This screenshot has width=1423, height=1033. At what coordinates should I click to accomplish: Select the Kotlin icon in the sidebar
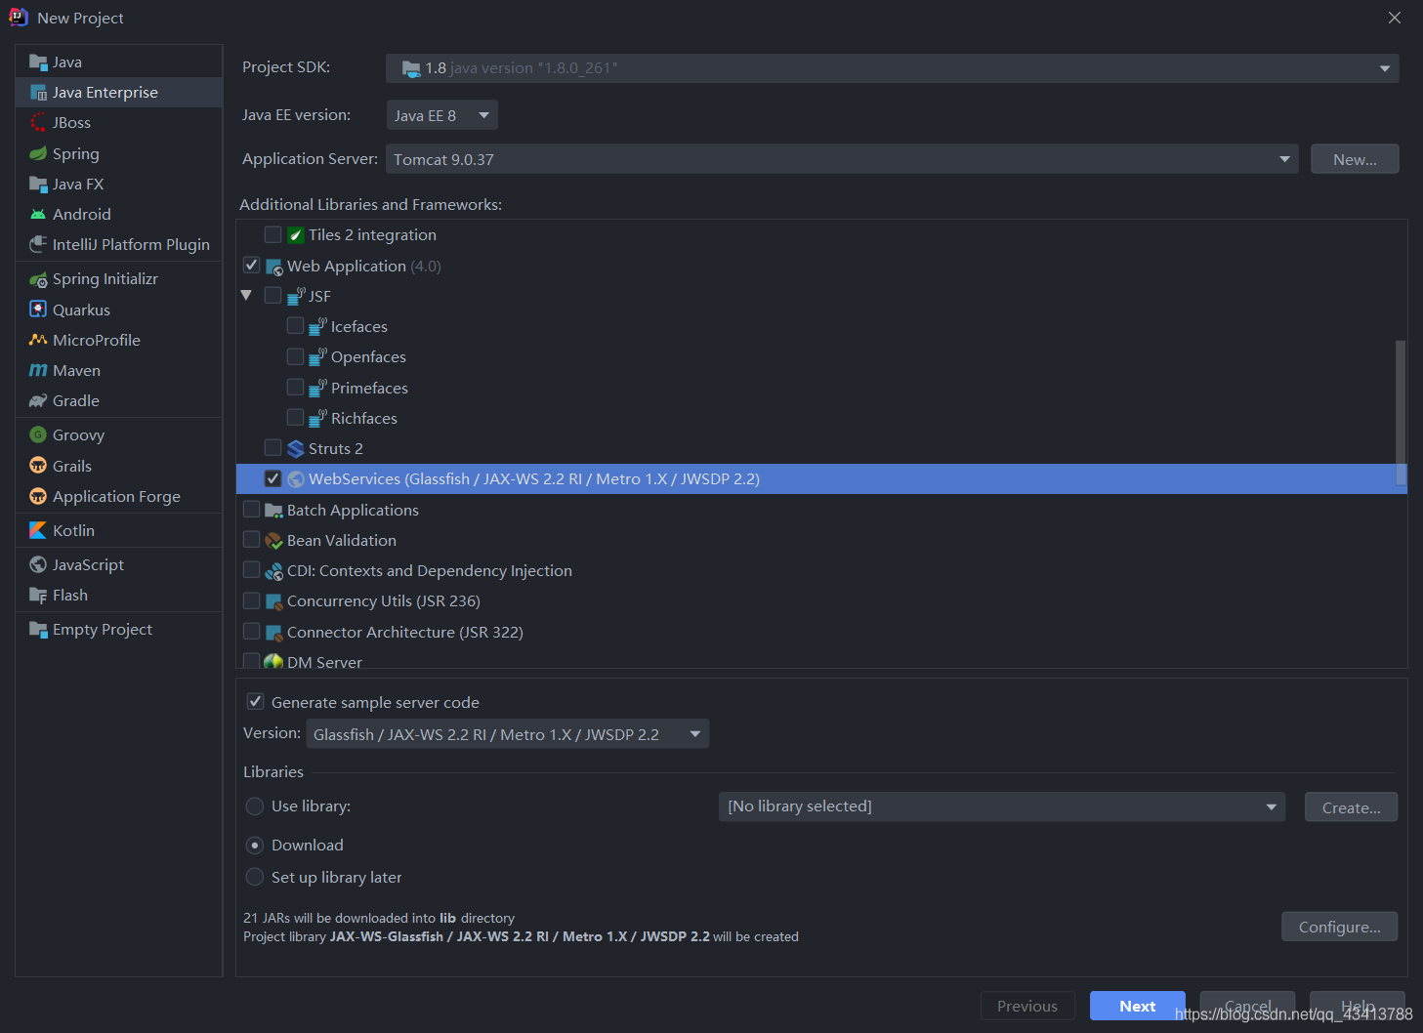[37, 530]
